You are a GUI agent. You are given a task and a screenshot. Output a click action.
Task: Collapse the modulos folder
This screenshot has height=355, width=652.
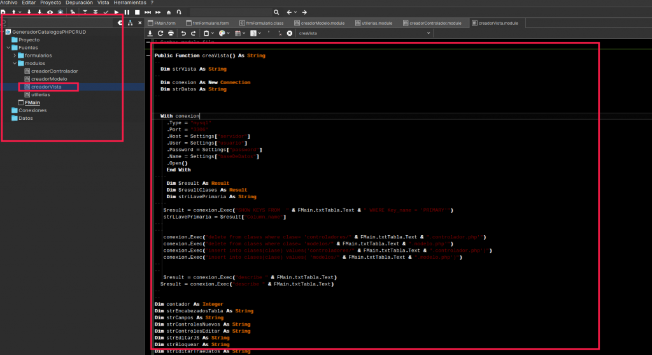click(x=15, y=63)
